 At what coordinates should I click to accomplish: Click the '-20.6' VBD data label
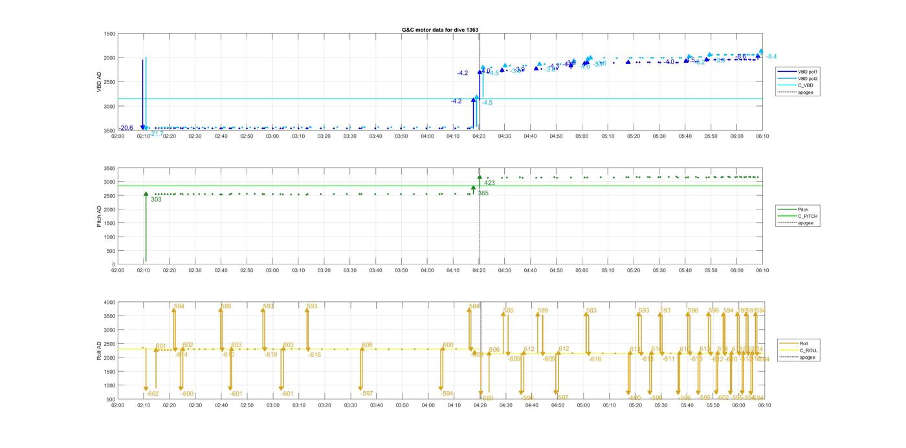coord(126,128)
